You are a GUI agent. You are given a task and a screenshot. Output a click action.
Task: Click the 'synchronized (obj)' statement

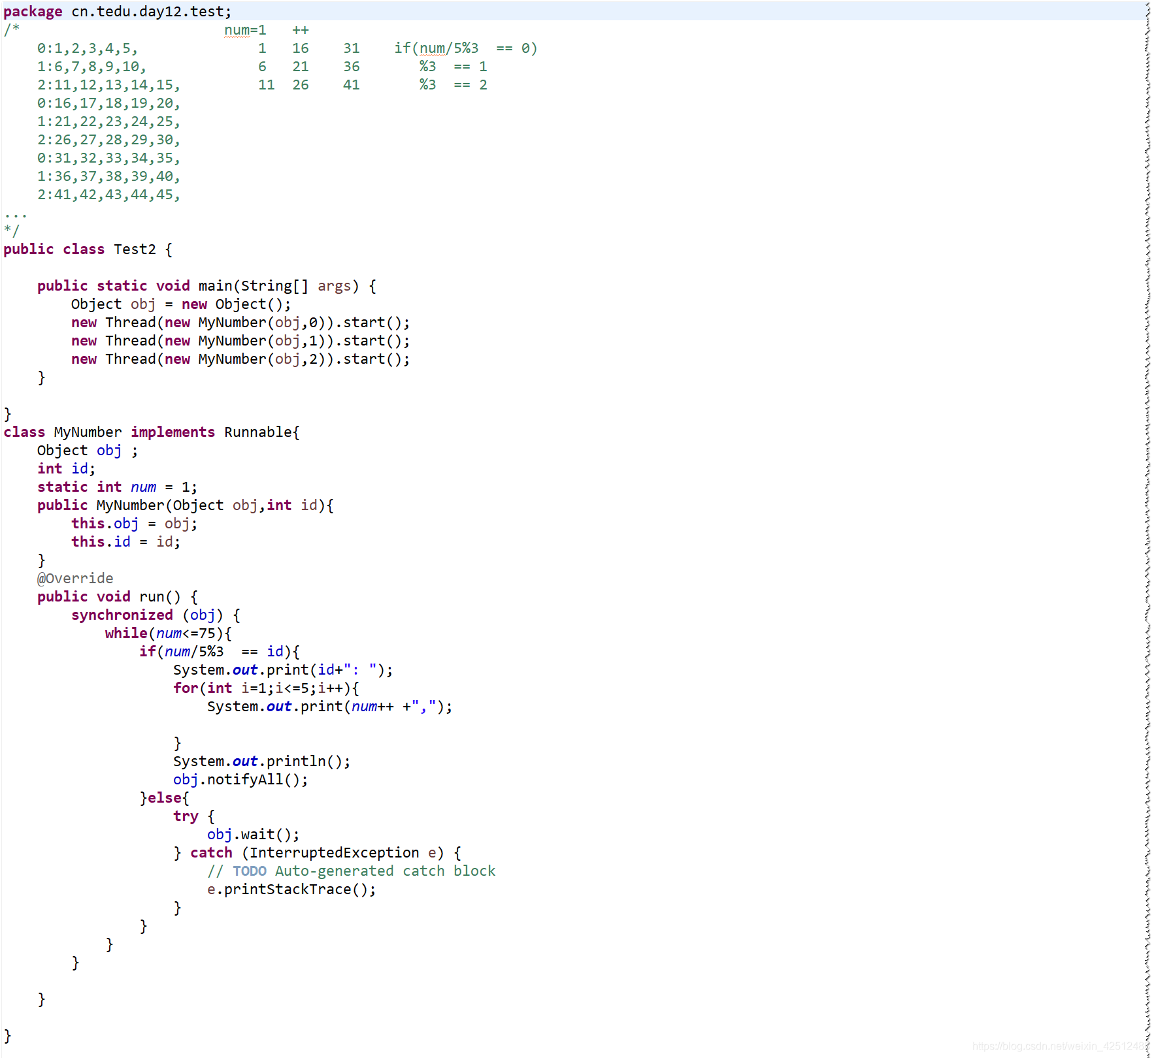click(156, 615)
